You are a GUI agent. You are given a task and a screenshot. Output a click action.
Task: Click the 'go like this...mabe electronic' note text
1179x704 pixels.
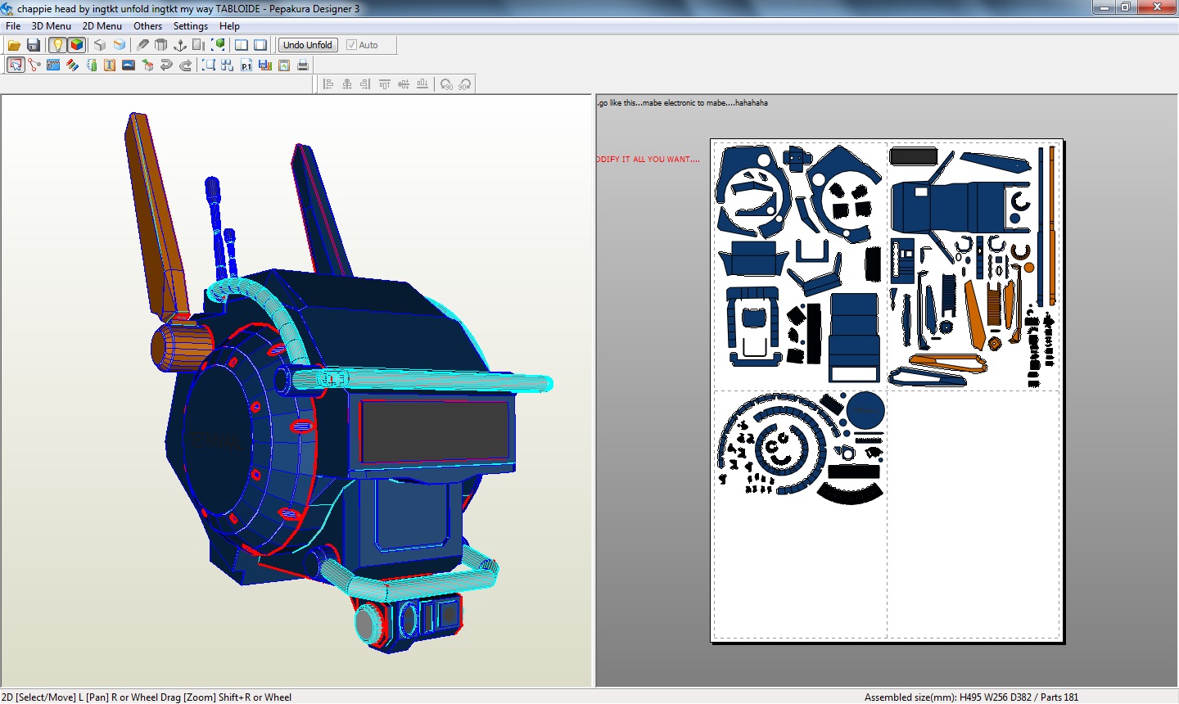682,103
